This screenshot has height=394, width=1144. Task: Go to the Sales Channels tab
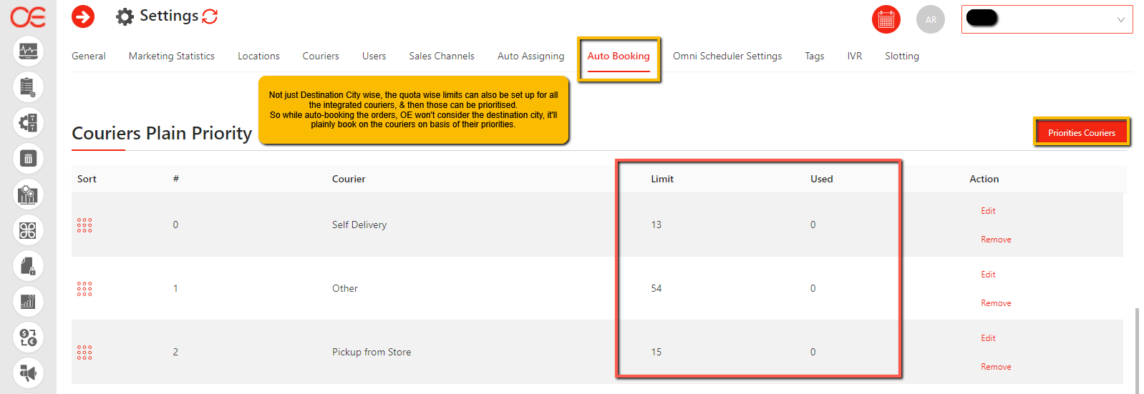[x=441, y=56]
